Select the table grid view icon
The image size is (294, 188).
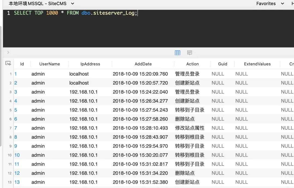pyautogui.click(x=177, y=53)
